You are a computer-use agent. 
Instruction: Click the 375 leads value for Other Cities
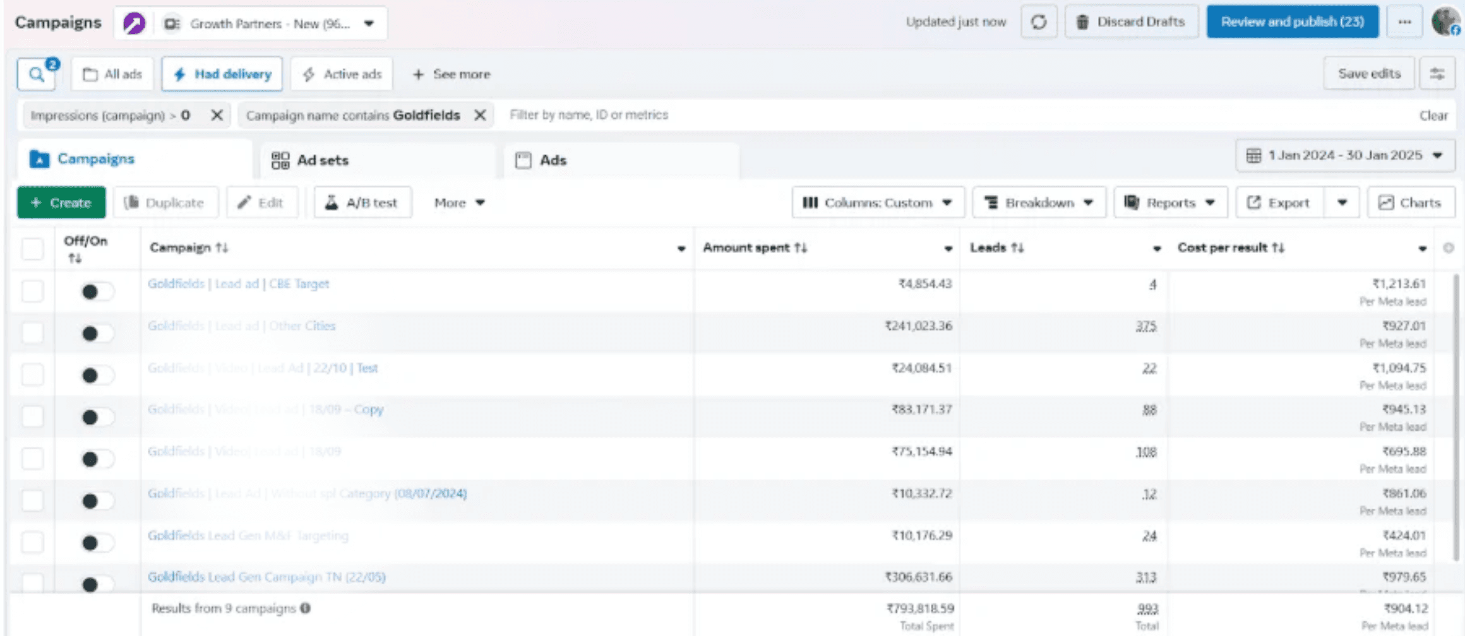tap(1146, 326)
